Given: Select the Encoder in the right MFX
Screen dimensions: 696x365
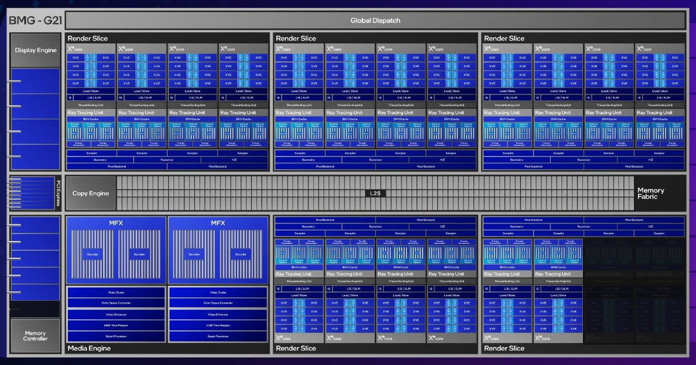Looking at the screenshot, I should 240,254.
